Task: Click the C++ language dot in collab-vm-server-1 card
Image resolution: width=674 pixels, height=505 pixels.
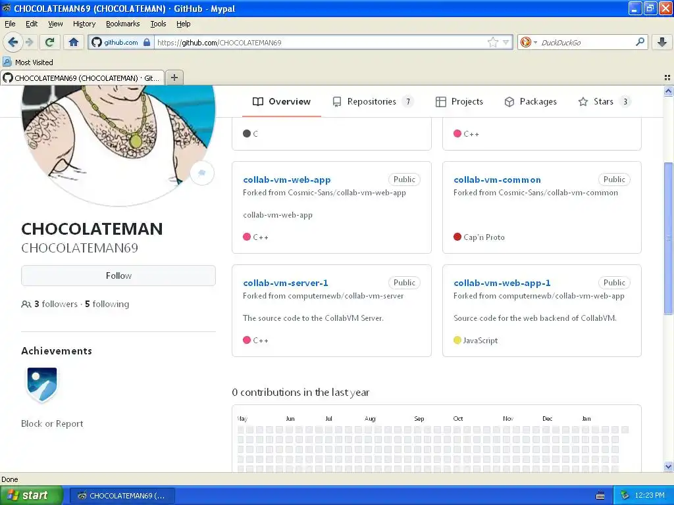Action: pos(247,340)
